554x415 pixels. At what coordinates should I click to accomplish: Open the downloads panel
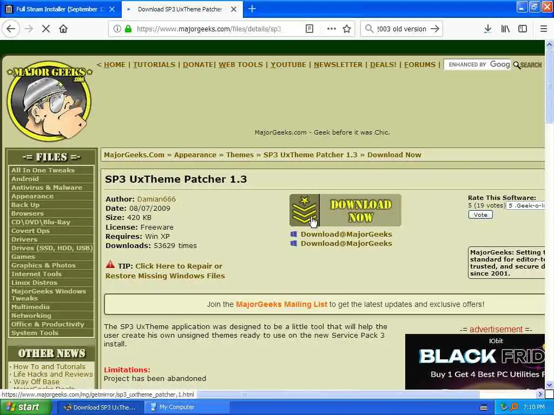click(488, 29)
